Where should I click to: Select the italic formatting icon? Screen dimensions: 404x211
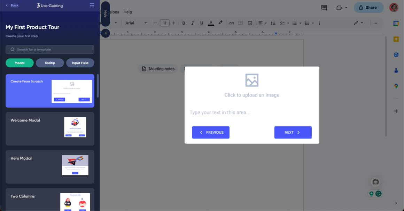(x=193, y=23)
